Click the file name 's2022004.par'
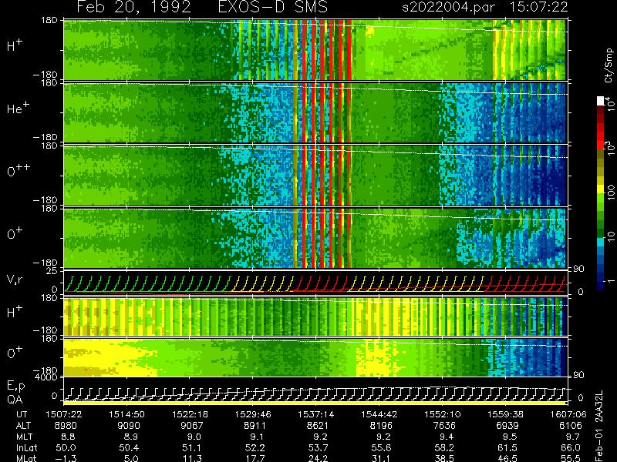 tap(448, 7)
